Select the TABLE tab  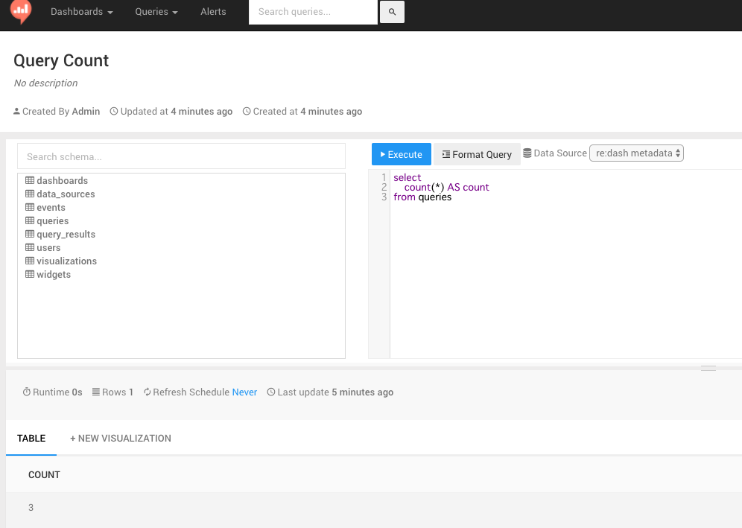(31, 438)
